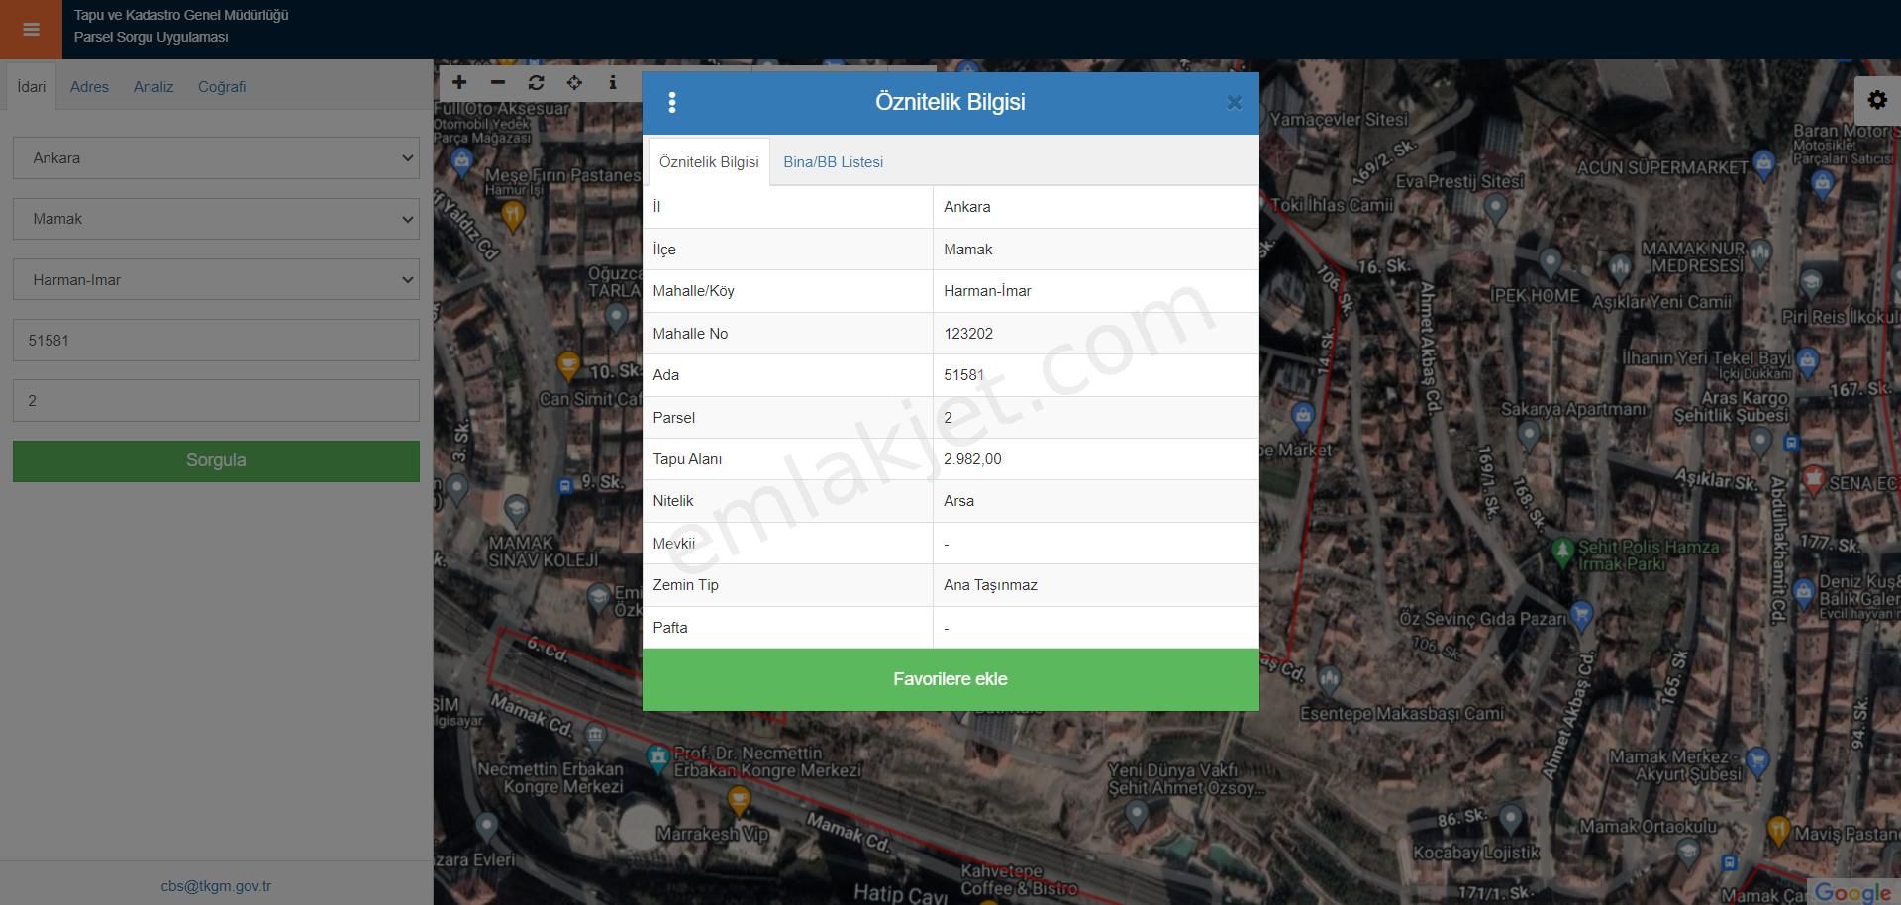This screenshot has width=1901, height=905.
Task: Switch to the Adres tab
Action: pyautogui.click(x=89, y=87)
